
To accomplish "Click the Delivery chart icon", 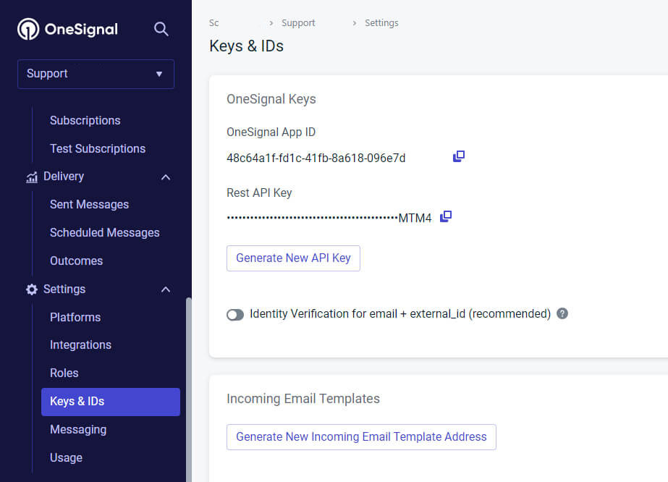I will tap(32, 177).
